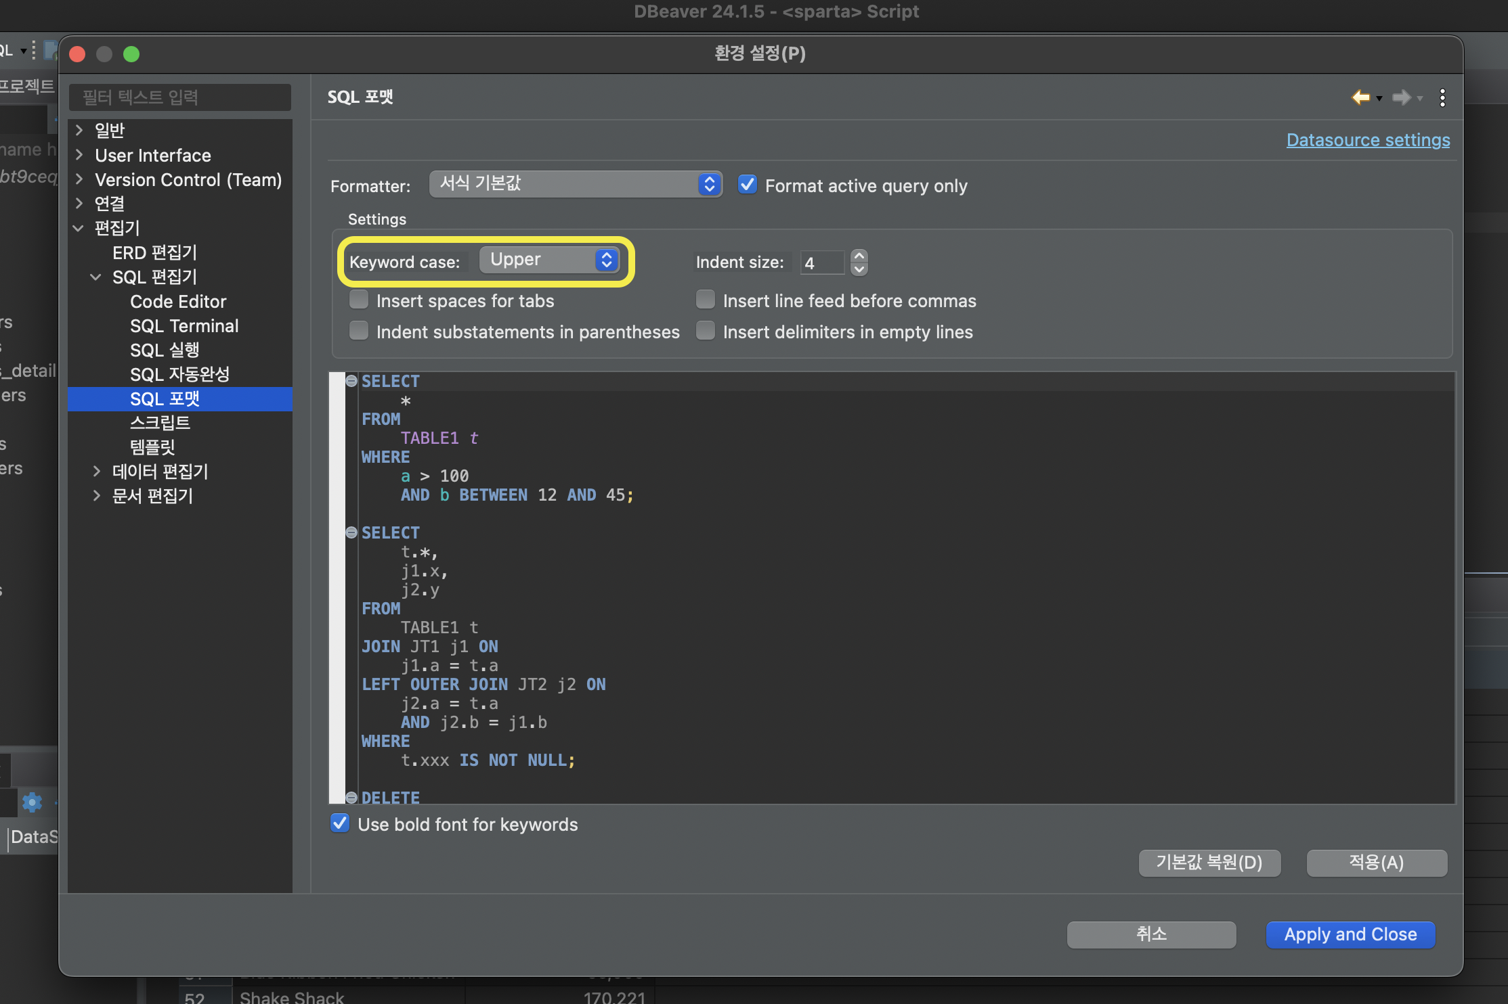Click the blue gear icon at bottom left
Image resolution: width=1508 pixels, height=1004 pixels.
32,802
